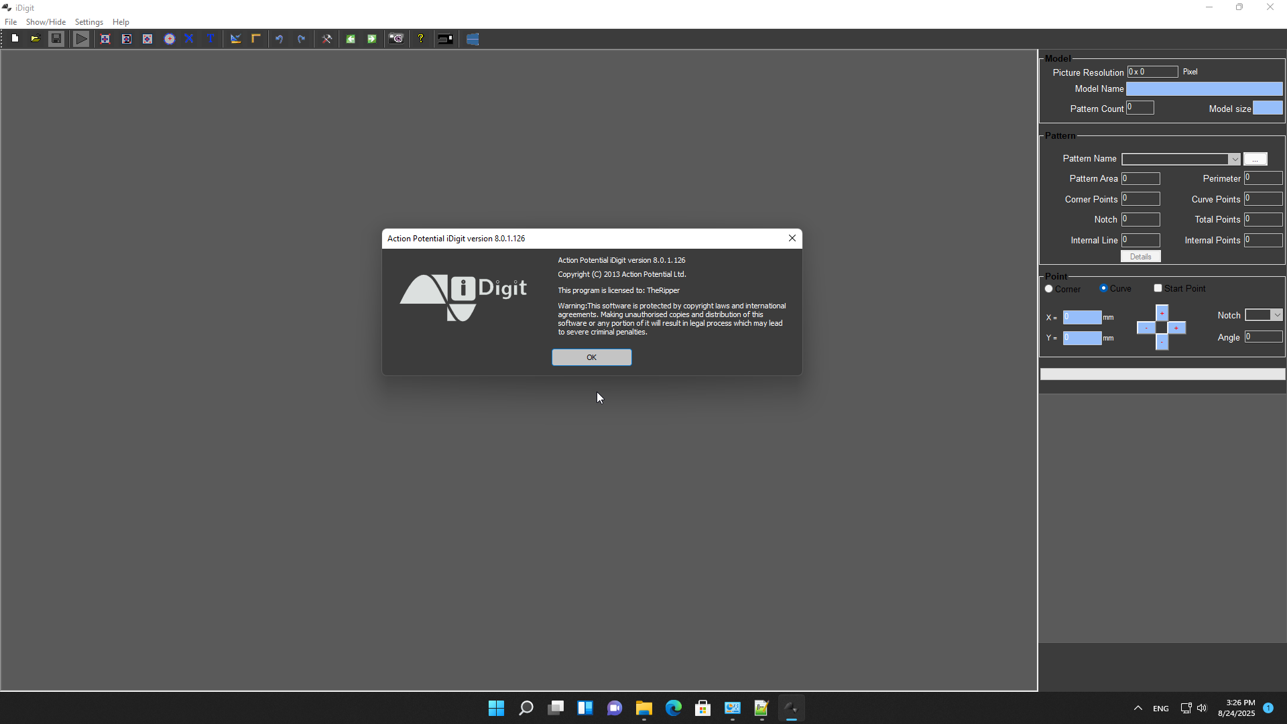
Task: Click the Details button under Pattern
Action: pyautogui.click(x=1140, y=257)
